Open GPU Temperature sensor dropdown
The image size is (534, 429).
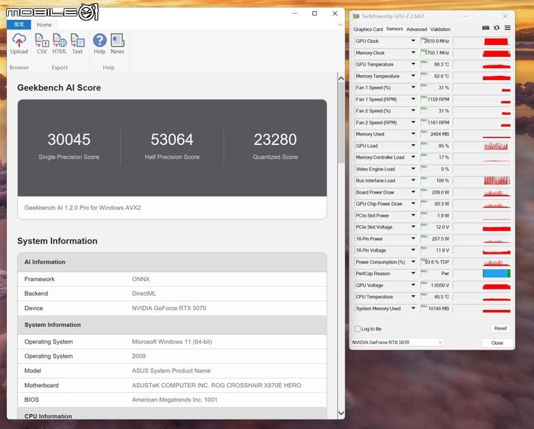point(413,64)
